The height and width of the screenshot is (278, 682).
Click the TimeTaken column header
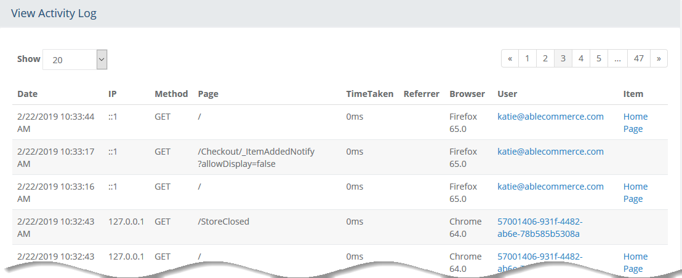coord(370,94)
